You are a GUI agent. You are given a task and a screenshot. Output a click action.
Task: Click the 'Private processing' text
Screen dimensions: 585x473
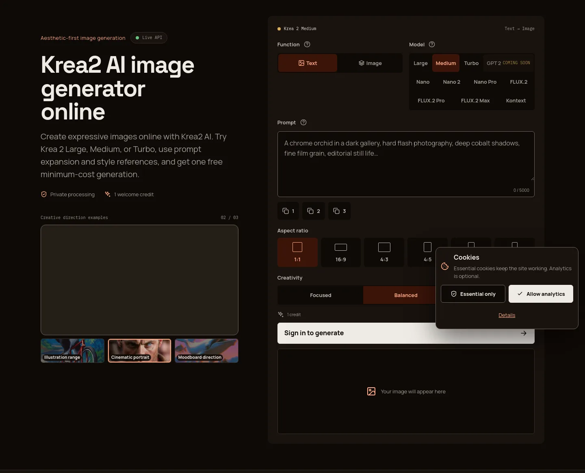[72, 194]
